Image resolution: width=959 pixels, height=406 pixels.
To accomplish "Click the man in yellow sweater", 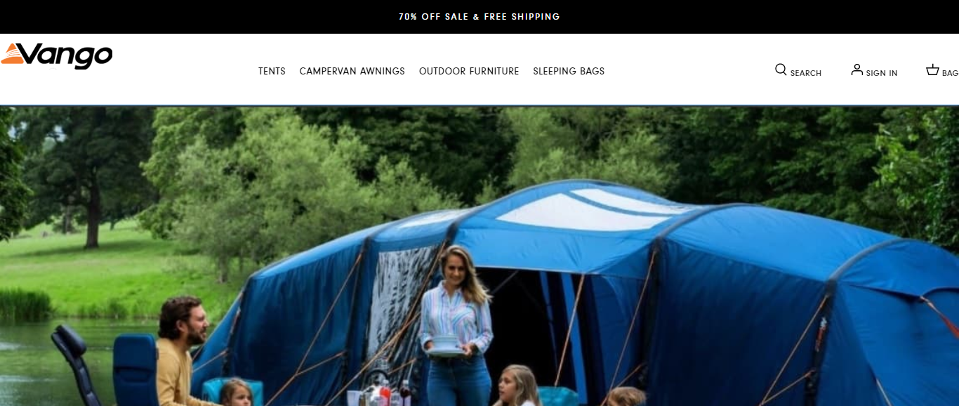I will tap(179, 351).
